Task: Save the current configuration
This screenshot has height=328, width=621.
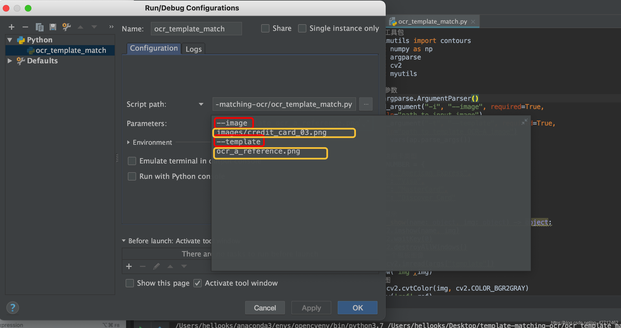Action: (x=53, y=27)
